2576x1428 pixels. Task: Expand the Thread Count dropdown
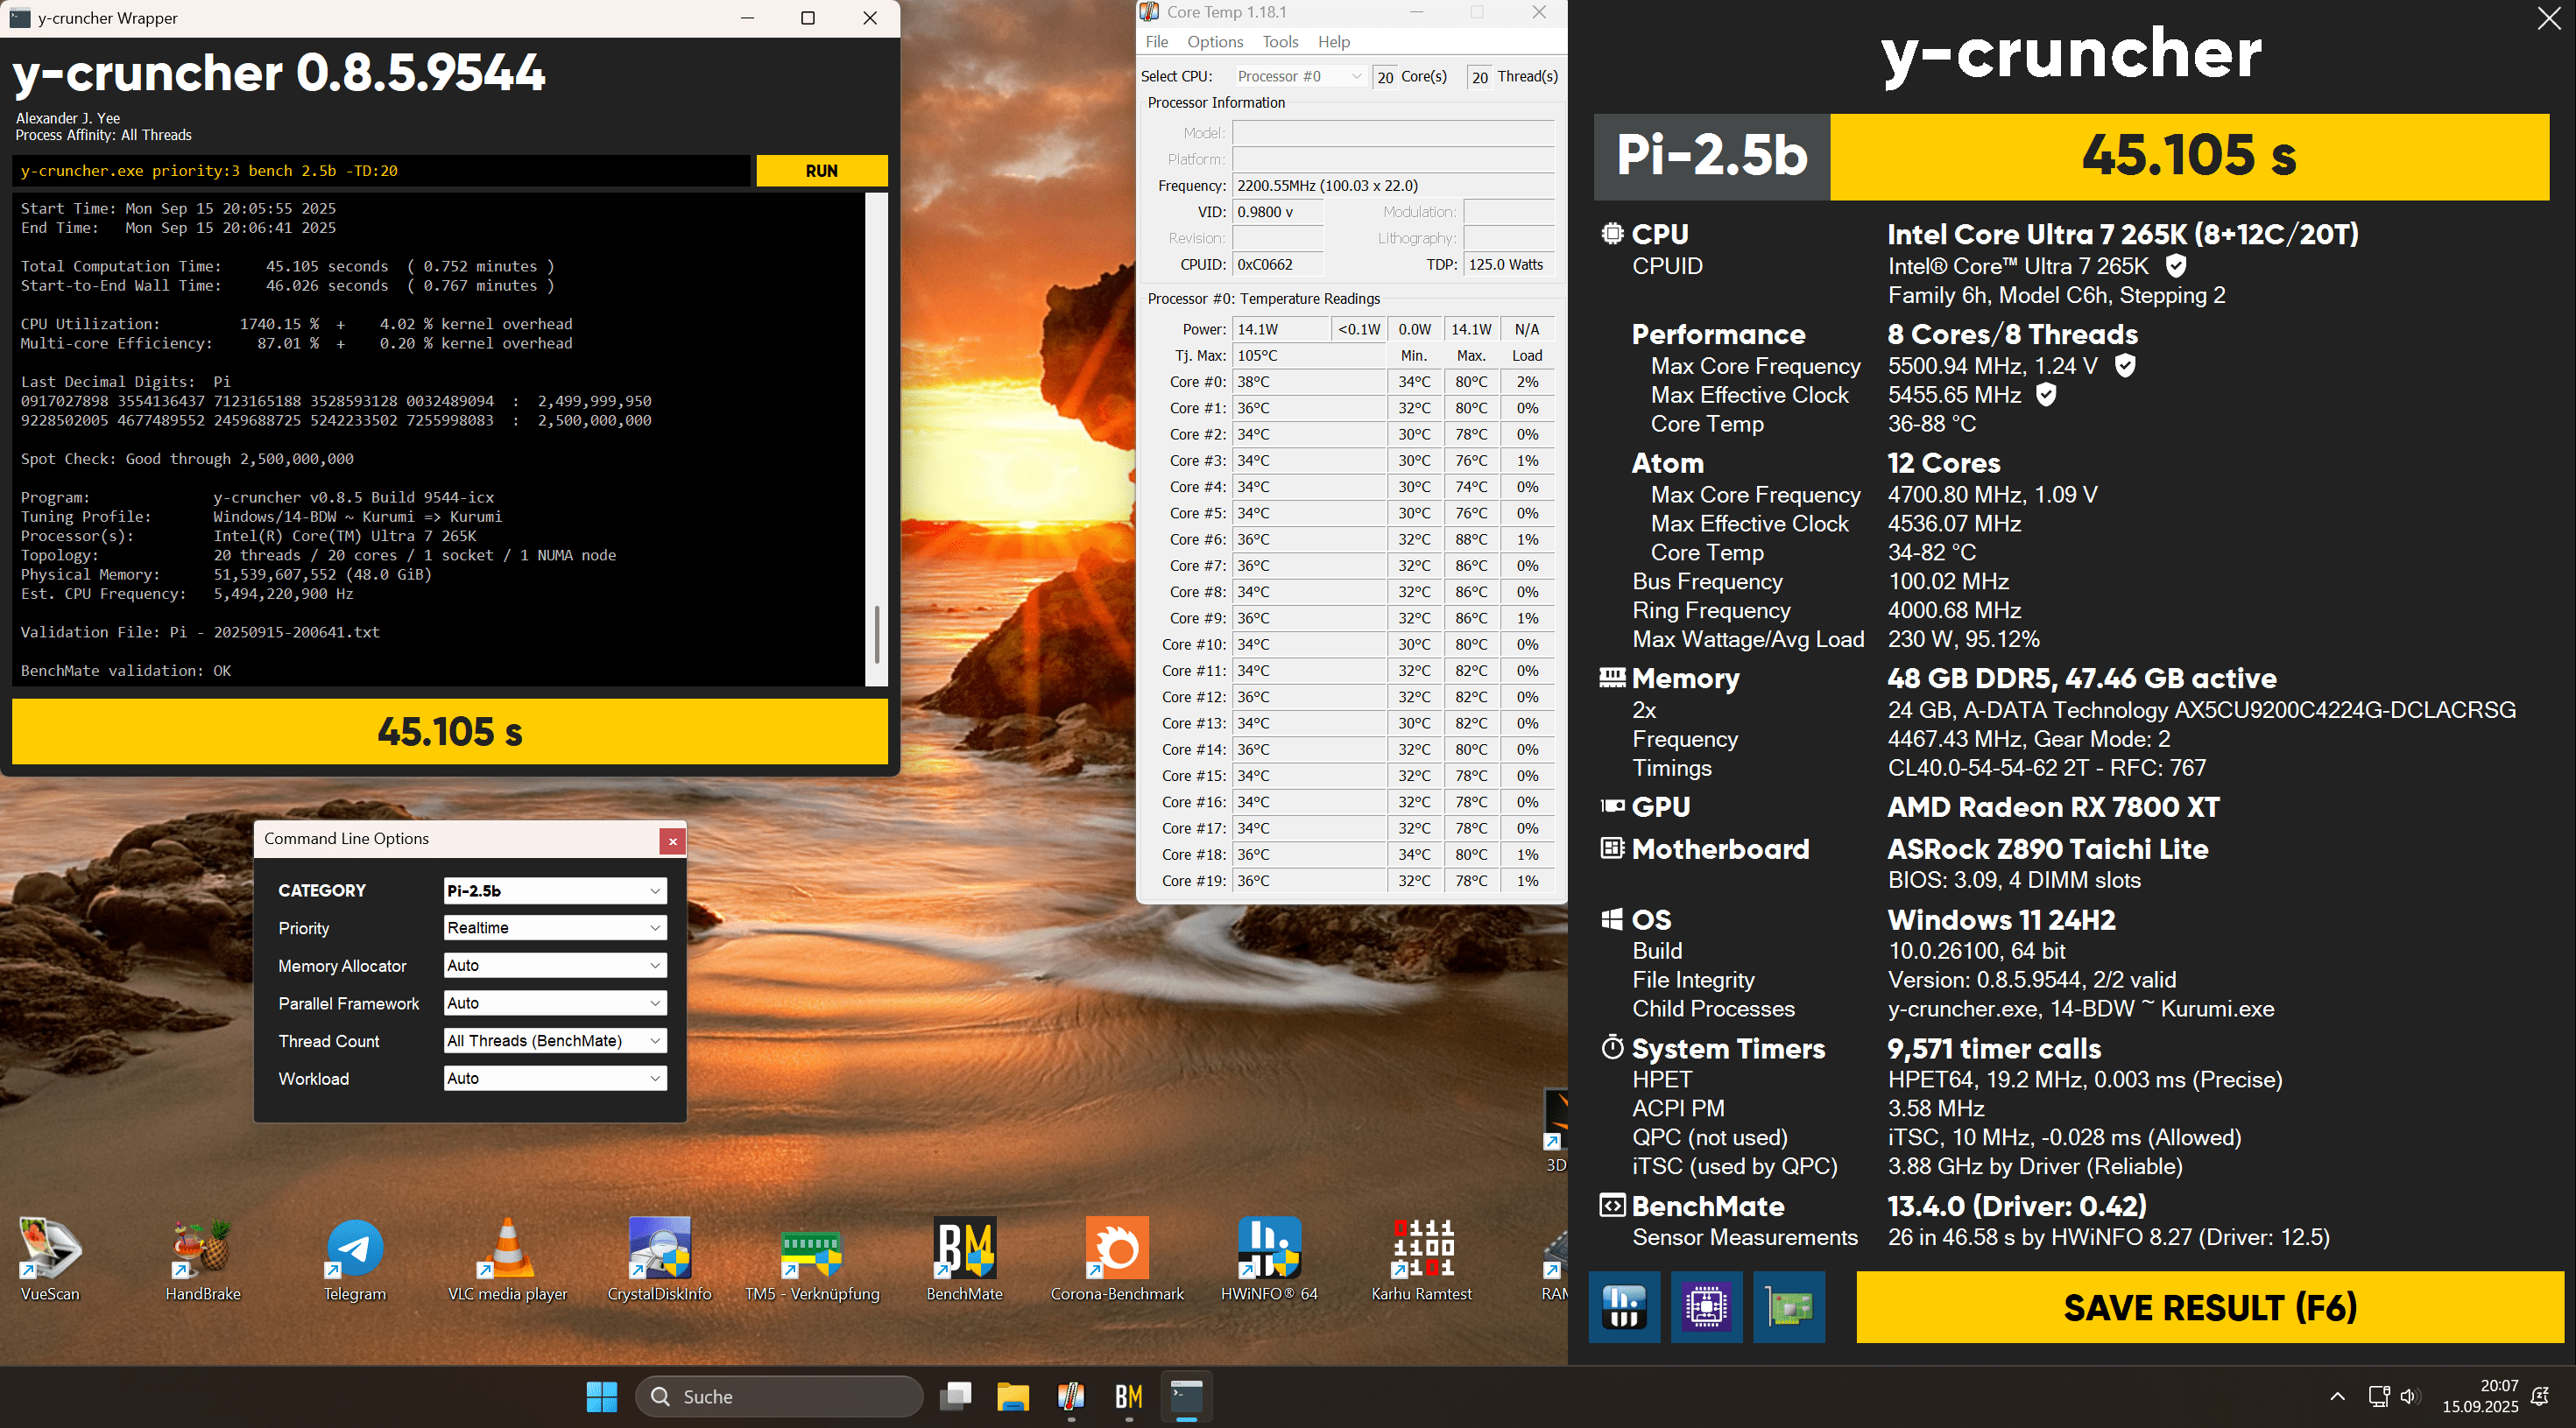pyautogui.click(x=555, y=1040)
